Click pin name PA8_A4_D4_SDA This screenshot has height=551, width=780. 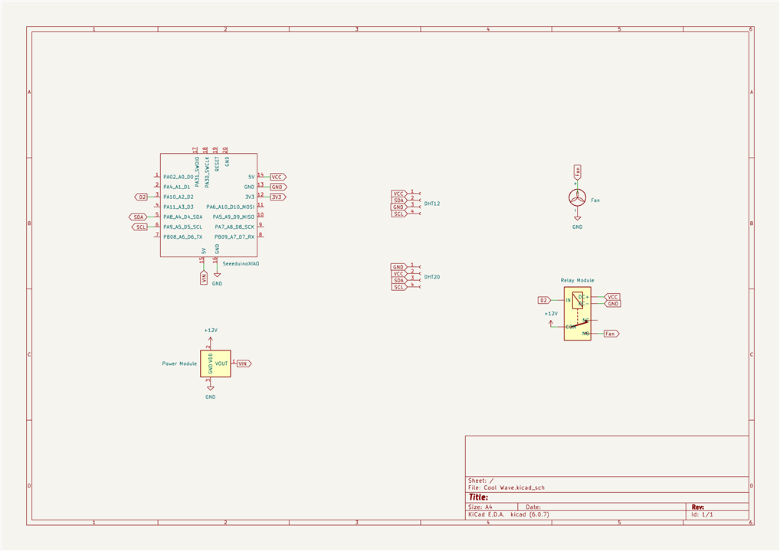coord(182,217)
